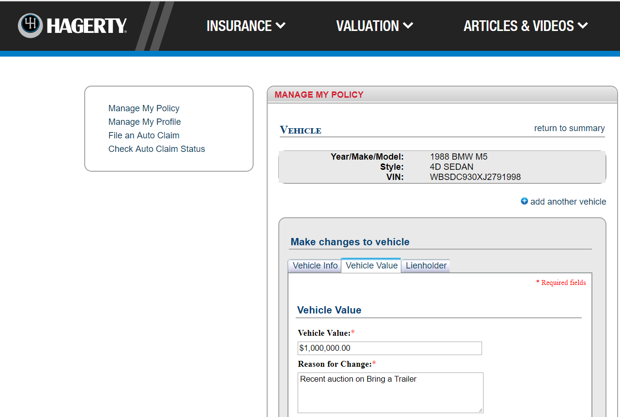Expand the chevron beside INSURANCE
Viewport: 620px width, 417px height.
[281, 26]
